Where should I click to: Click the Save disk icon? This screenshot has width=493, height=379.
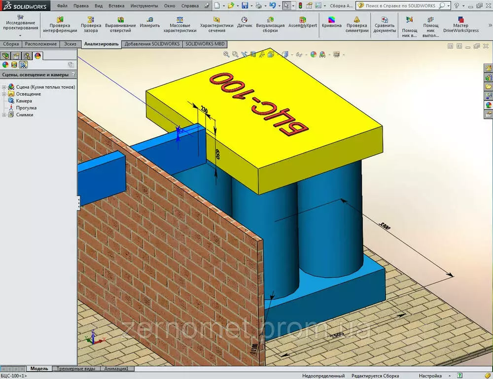click(245, 5)
